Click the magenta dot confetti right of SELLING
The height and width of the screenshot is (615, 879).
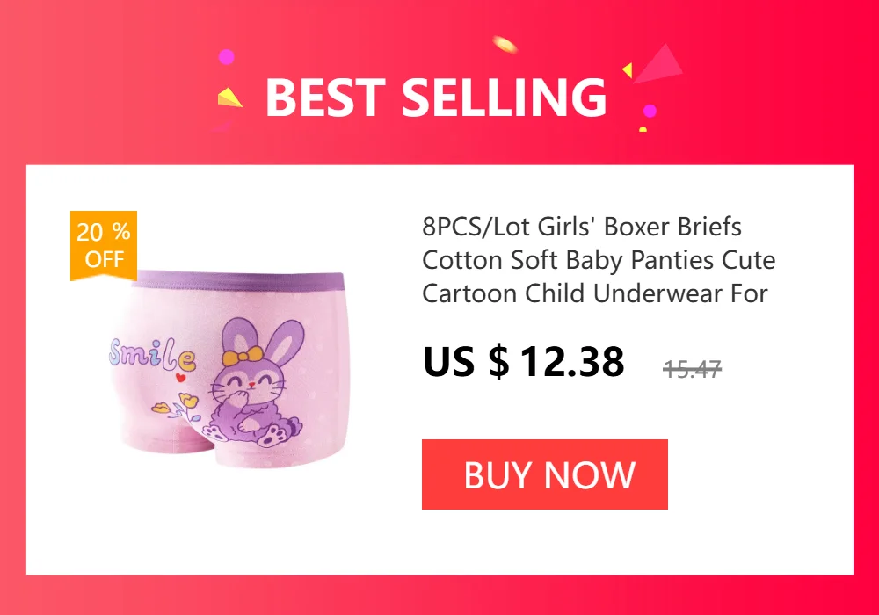point(650,111)
